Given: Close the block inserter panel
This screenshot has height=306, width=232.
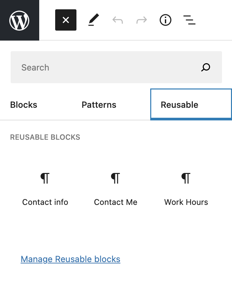Looking at the screenshot, I should [x=65, y=20].
